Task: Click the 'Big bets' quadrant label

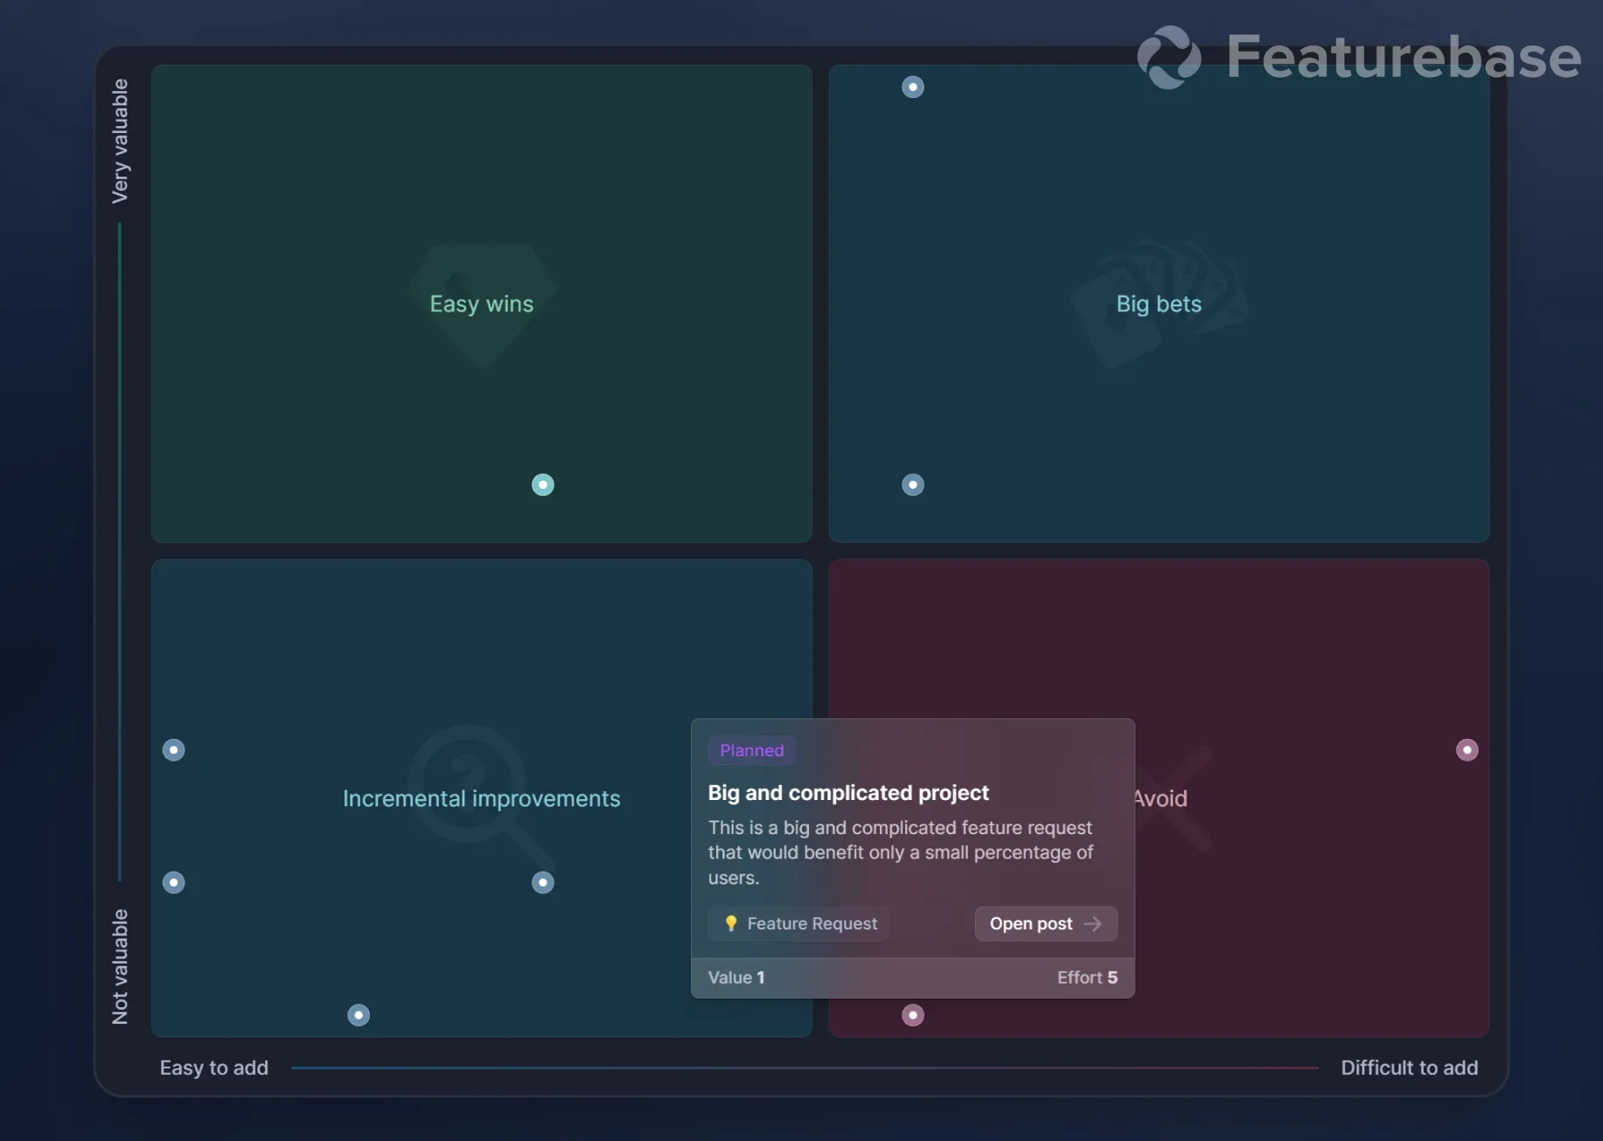Action: click(x=1159, y=303)
